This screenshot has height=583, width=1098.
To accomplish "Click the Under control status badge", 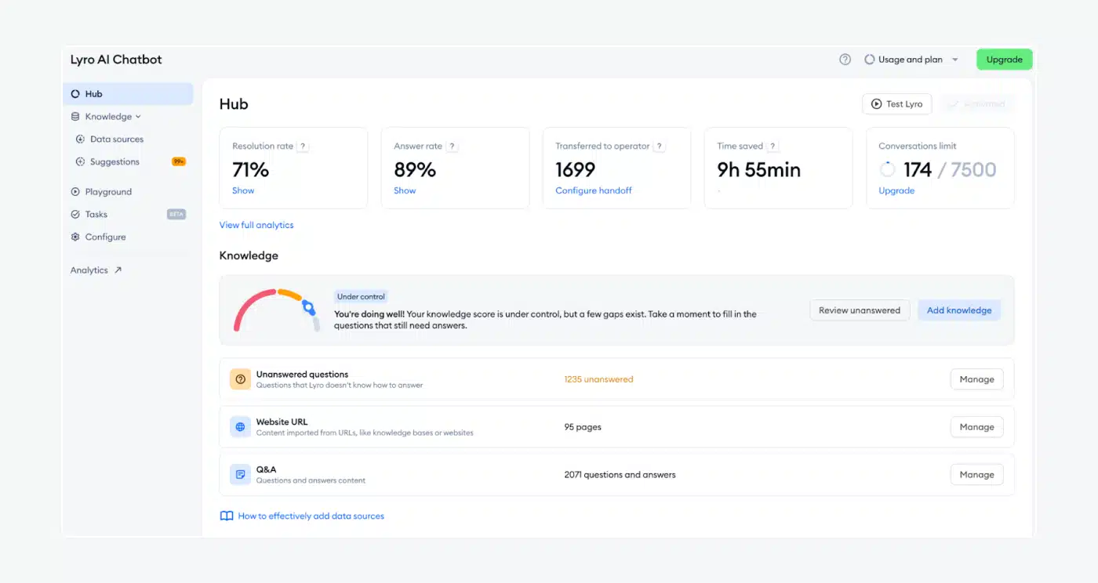I will tap(361, 297).
